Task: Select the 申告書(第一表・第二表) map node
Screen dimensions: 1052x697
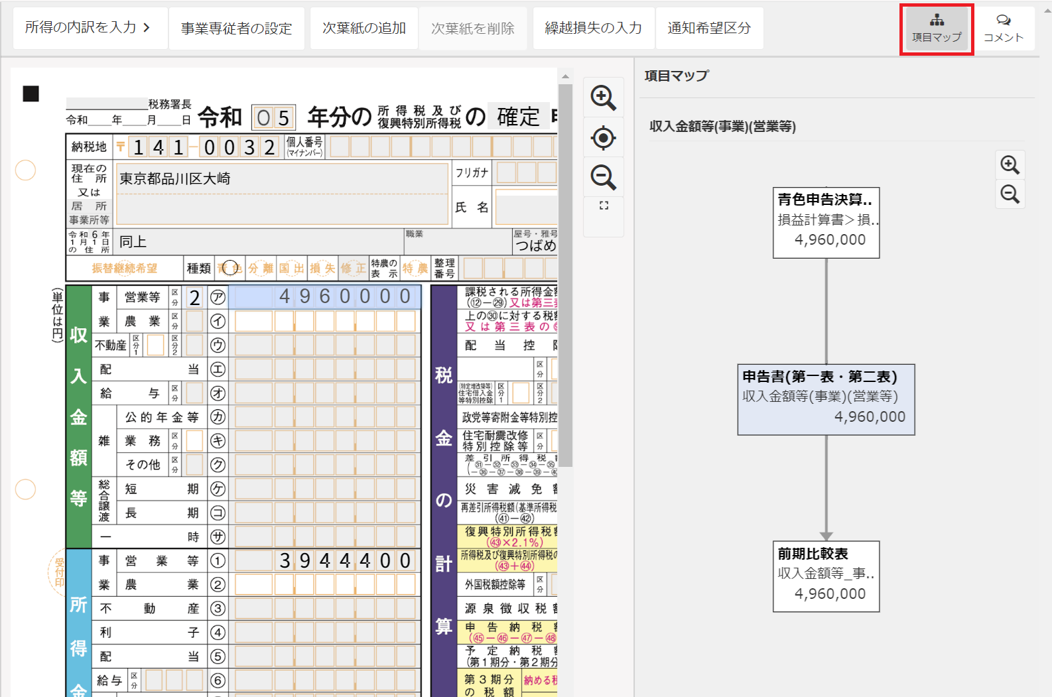Action: (826, 399)
